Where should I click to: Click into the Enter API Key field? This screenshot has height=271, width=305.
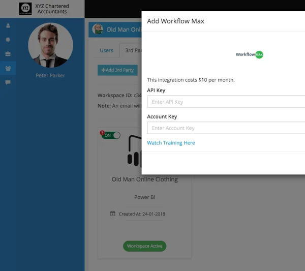coord(226,102)
